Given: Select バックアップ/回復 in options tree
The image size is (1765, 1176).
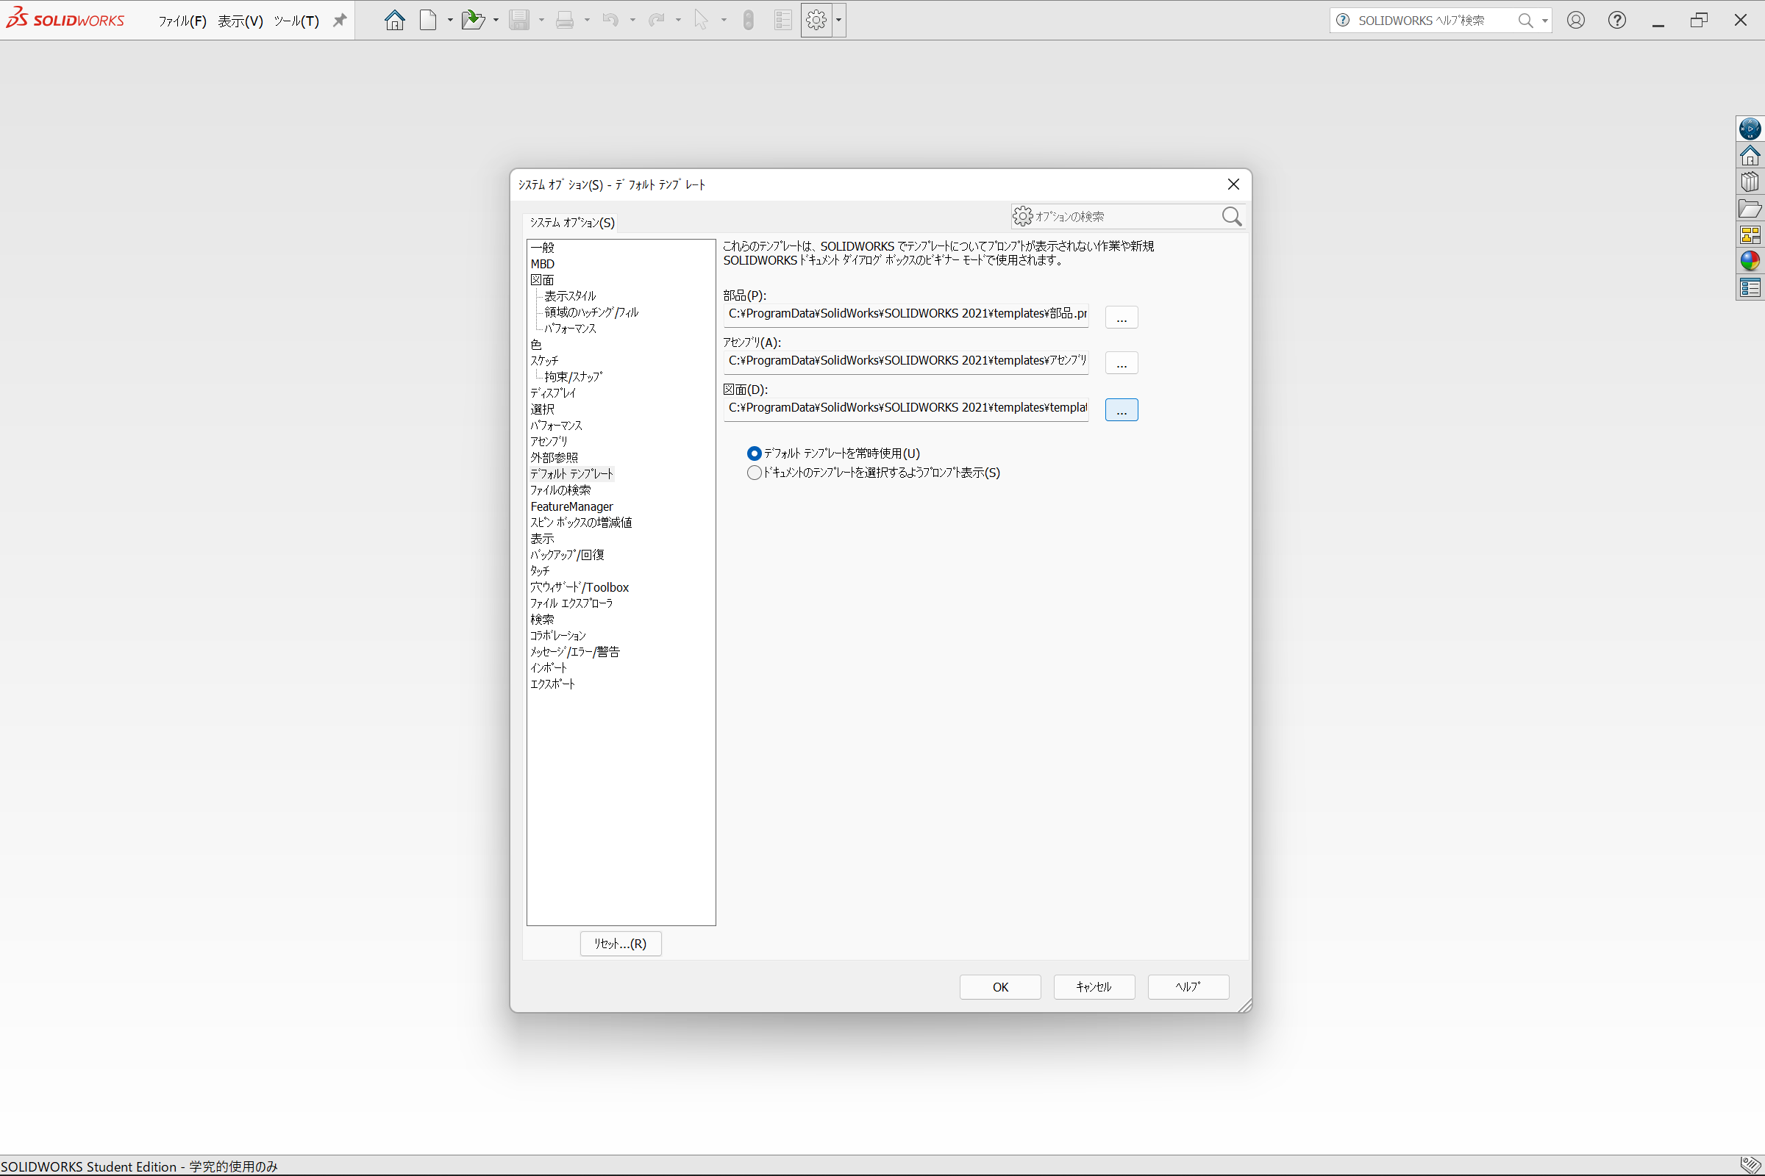Looking at the screenshot, I should pyautogui.click(x=567, y=555).
